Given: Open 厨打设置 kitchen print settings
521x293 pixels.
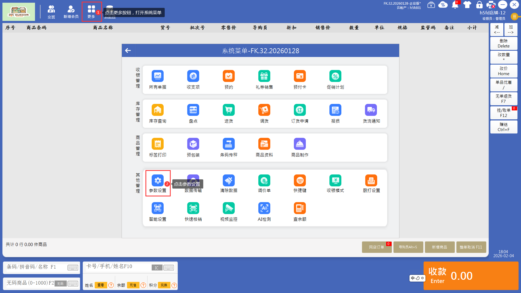Looking at the screenshot, I should click(371, 181).
